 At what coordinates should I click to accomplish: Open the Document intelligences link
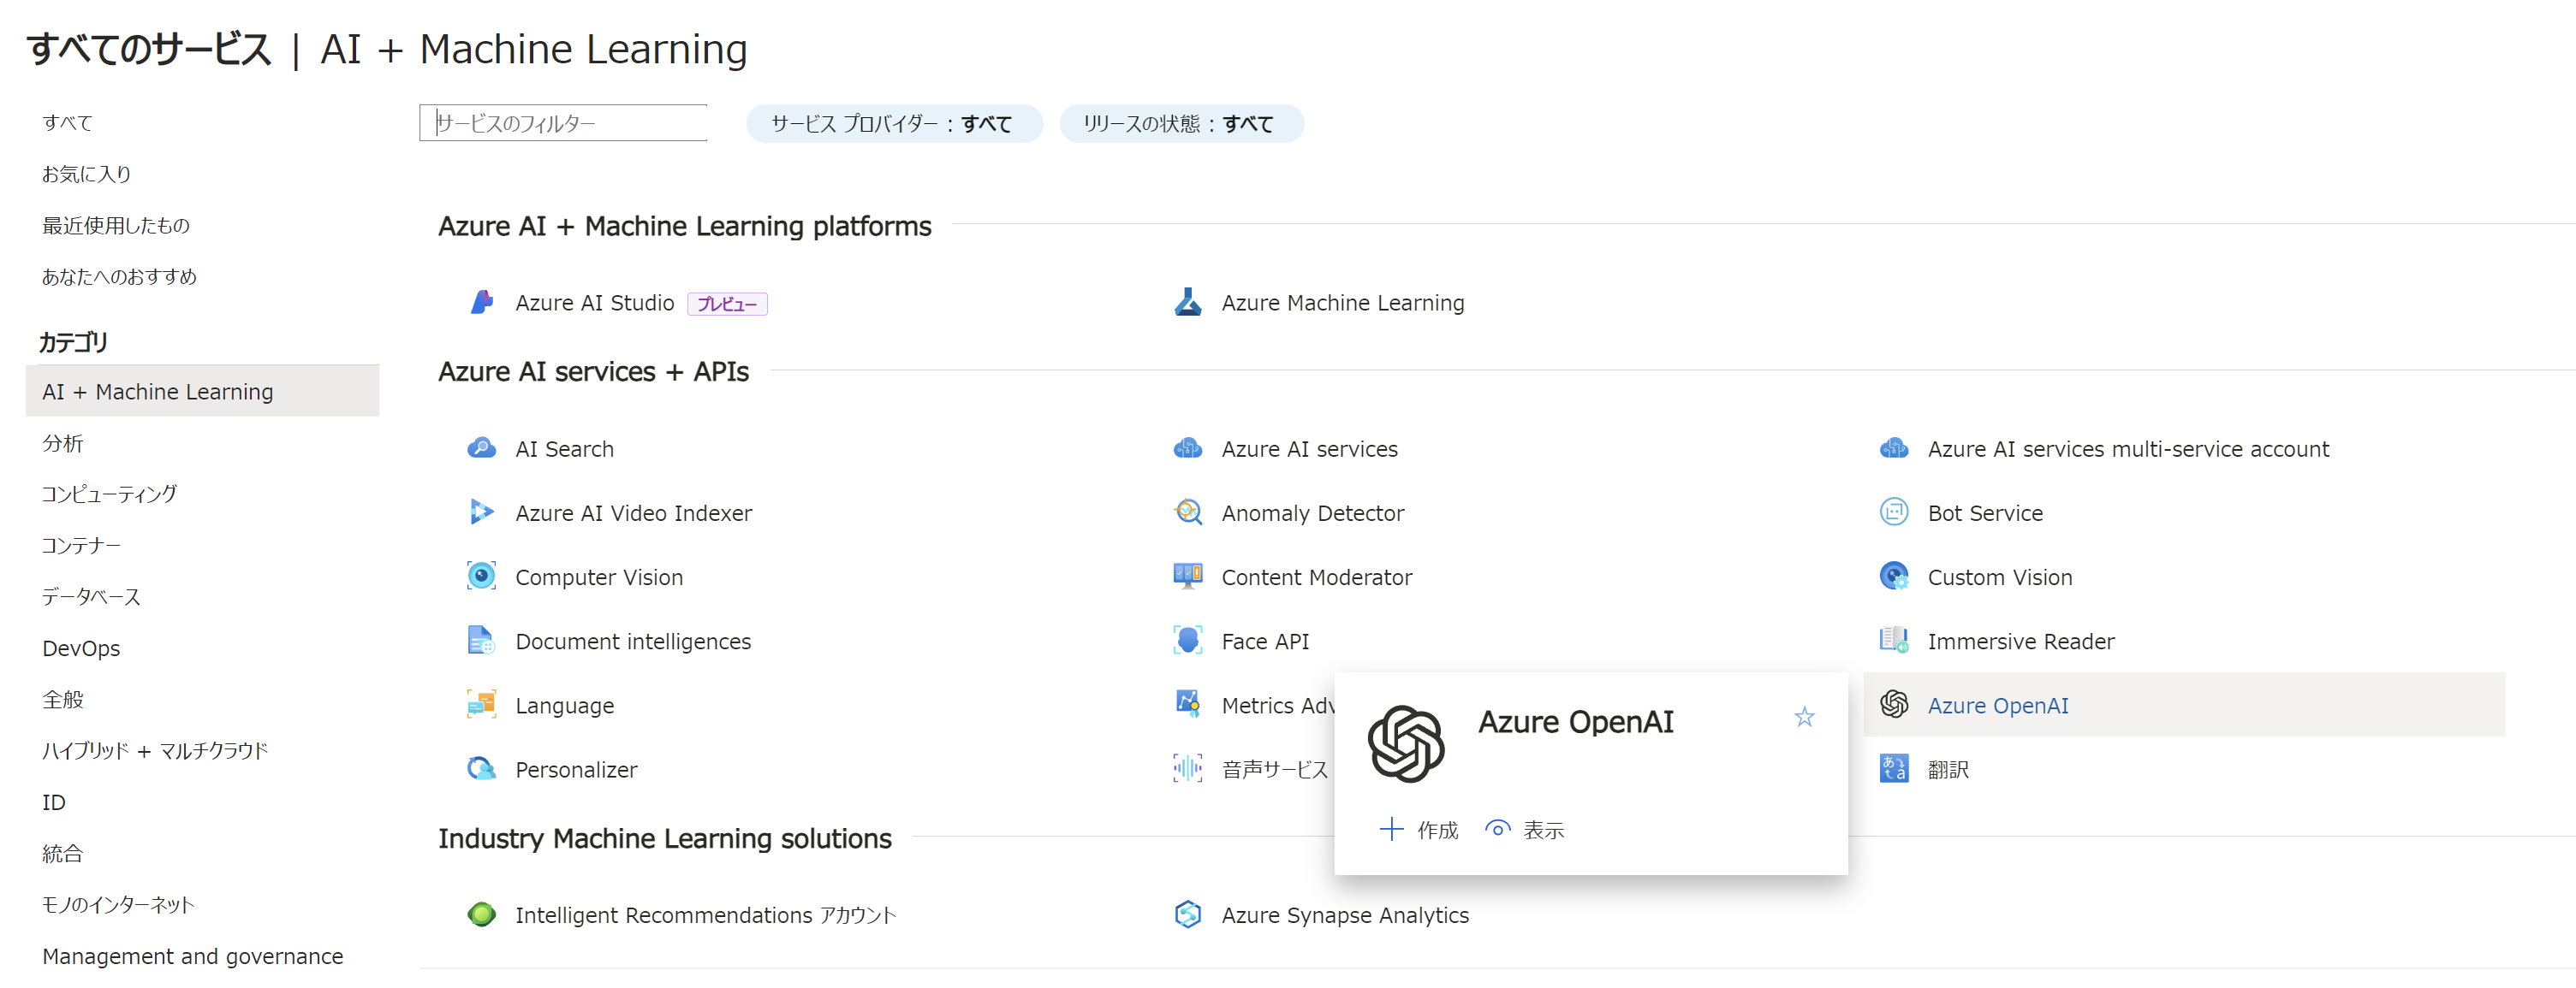click(x=633, y=641)
